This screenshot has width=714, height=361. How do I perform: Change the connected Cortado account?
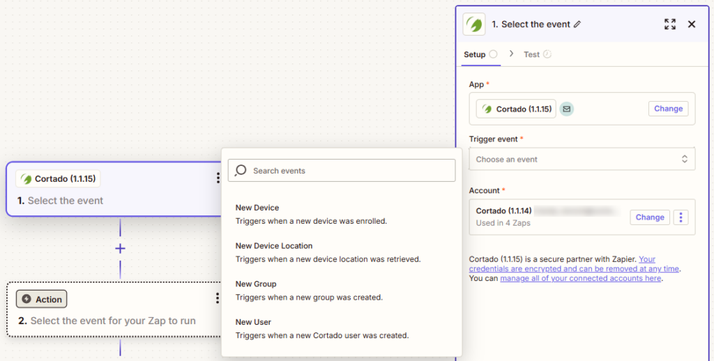pos(650,217)
